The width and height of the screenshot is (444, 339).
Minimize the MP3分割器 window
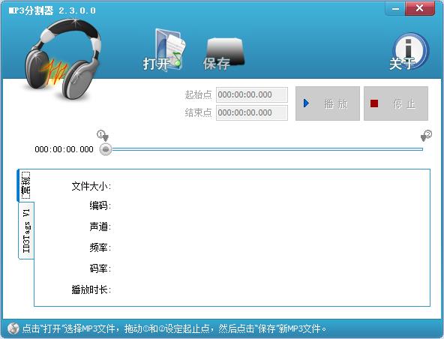[x=395, y=9]
